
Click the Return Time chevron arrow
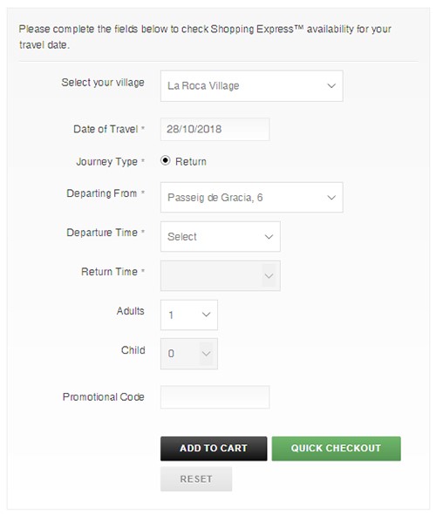[269, 276]
